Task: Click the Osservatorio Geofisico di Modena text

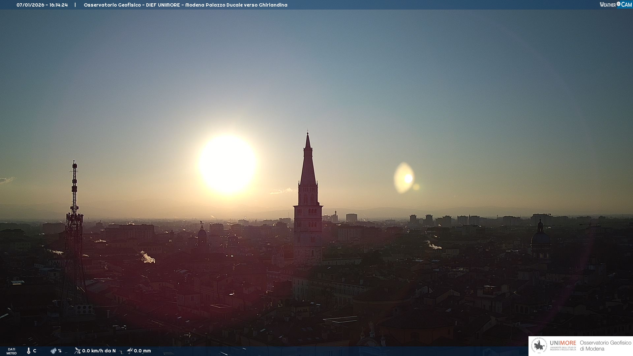Action: tap(605, 346)
